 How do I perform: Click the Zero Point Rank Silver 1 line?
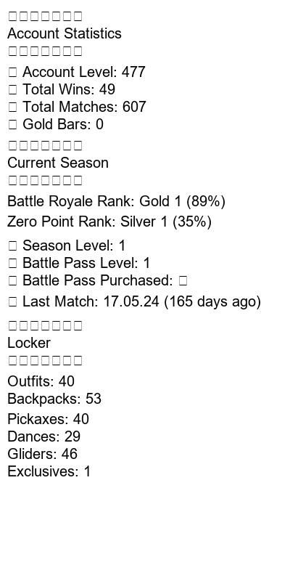[x=109, y=222]
